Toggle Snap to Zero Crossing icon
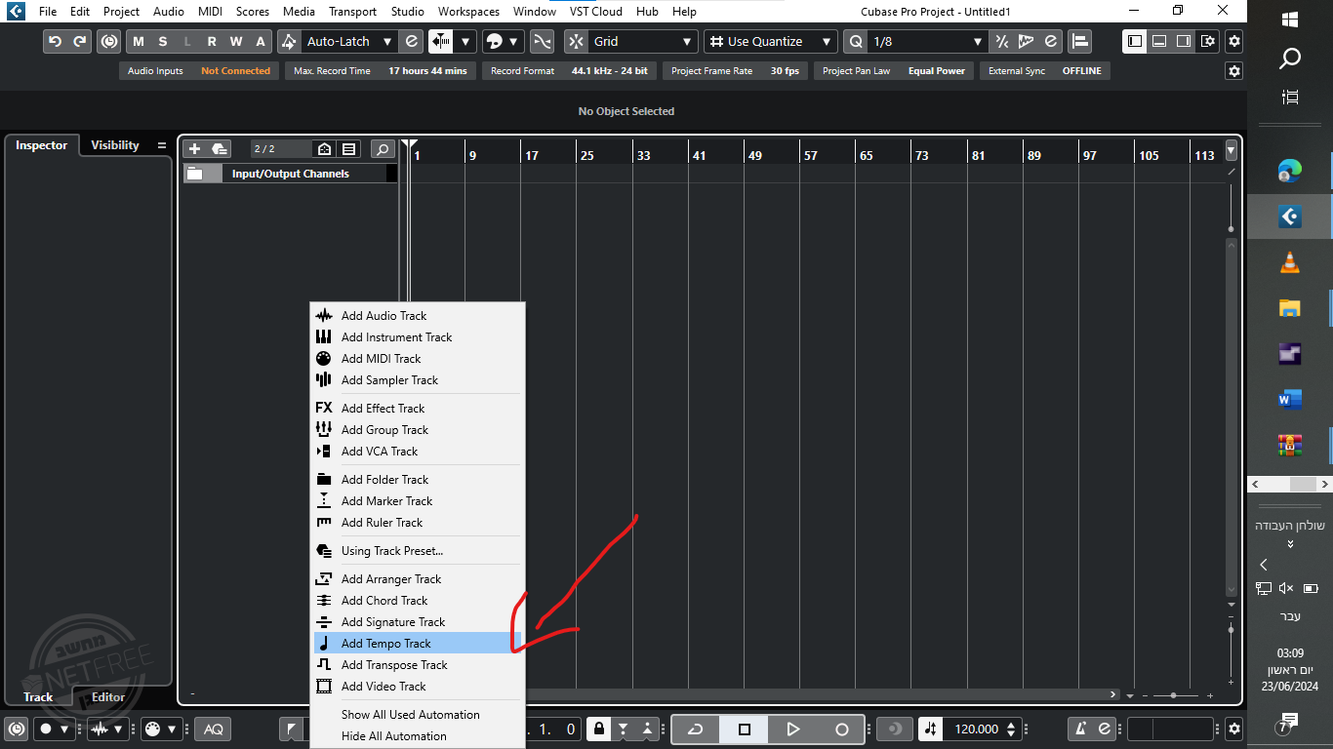The width and height of the screenshot is (1333, 749). pyautogui.click(x=543, y=42)
